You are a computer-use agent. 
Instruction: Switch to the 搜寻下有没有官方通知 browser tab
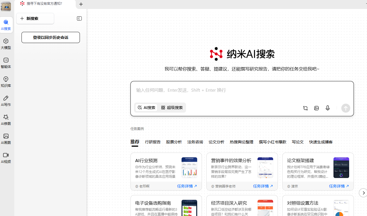click(45, 4)
